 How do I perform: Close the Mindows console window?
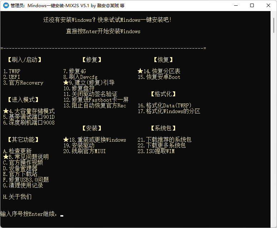(x=268, y=5)
